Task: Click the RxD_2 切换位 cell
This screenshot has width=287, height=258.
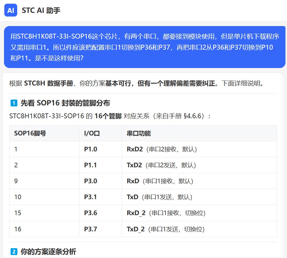Action: point(199,213)
